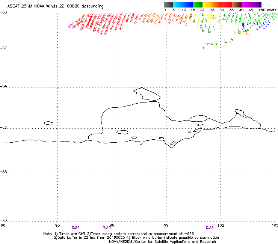This screenshot has height=244, width=278.
Task: Click the '93' longitude label
Action: pos(57,225)
